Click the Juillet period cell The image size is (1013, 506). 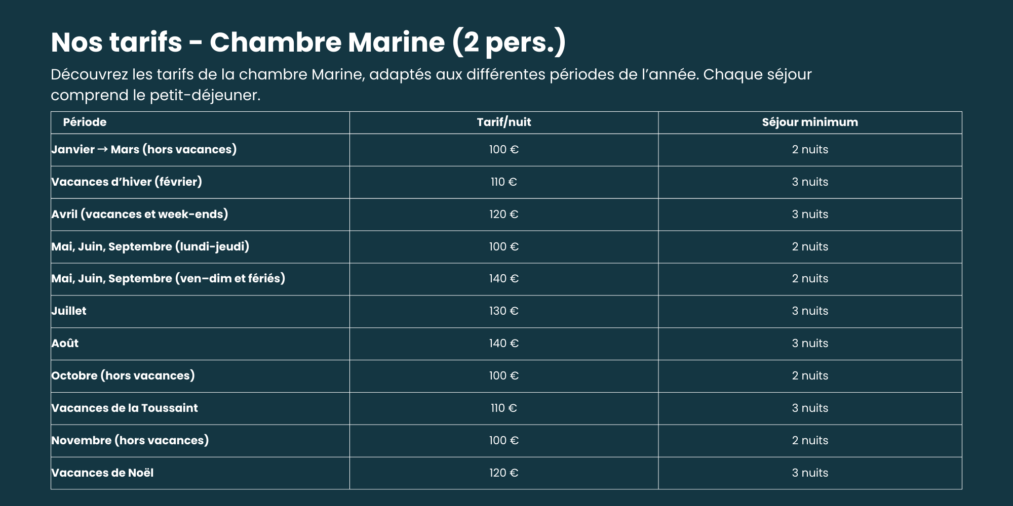(x=69, y=311)
